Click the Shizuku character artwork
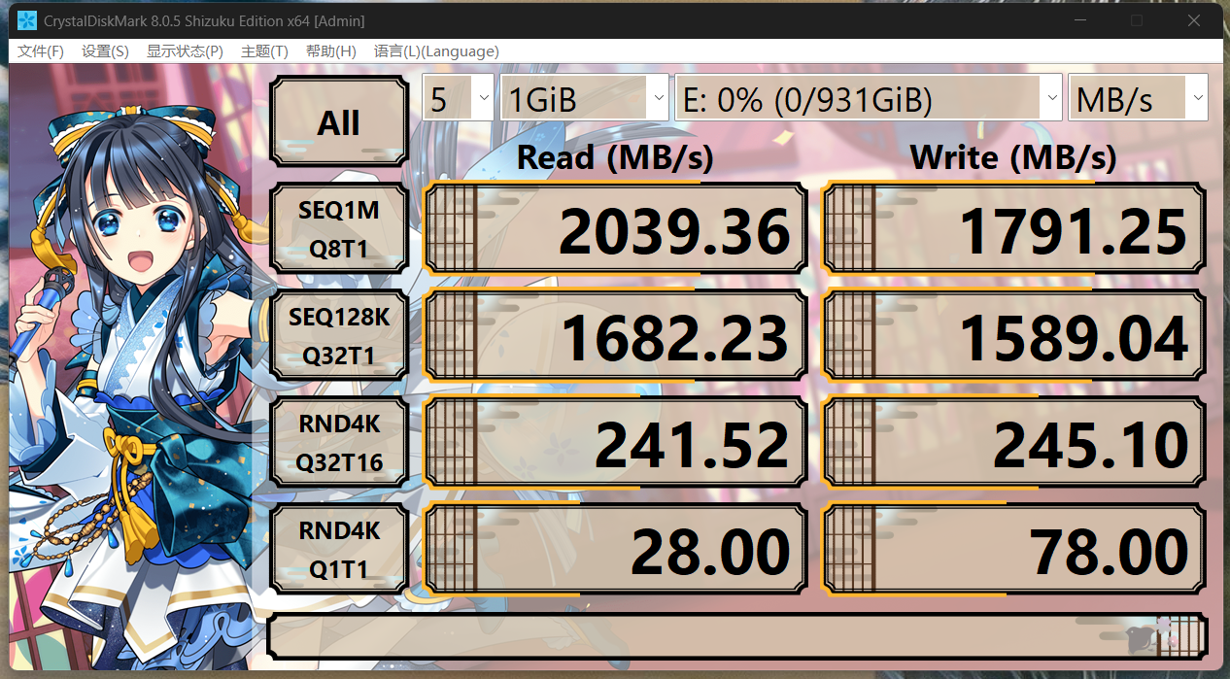This screenshot has height=679, width=1230. coord(131,369)
